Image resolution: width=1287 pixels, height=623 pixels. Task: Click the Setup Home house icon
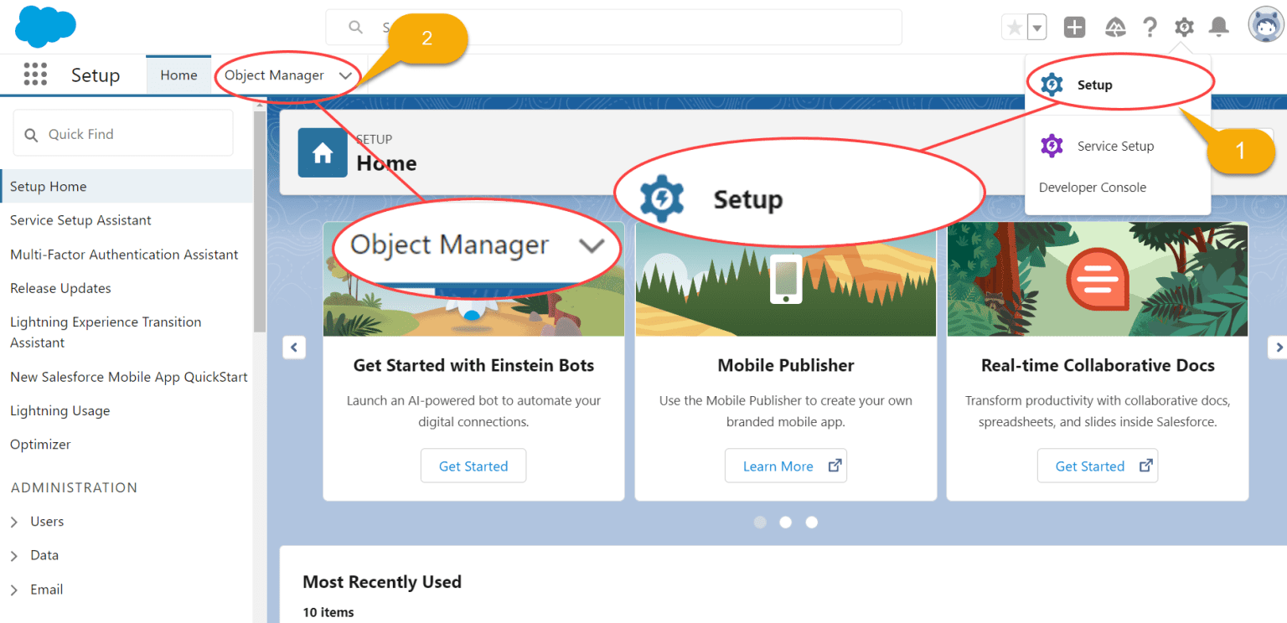click(x=323, y=152)
